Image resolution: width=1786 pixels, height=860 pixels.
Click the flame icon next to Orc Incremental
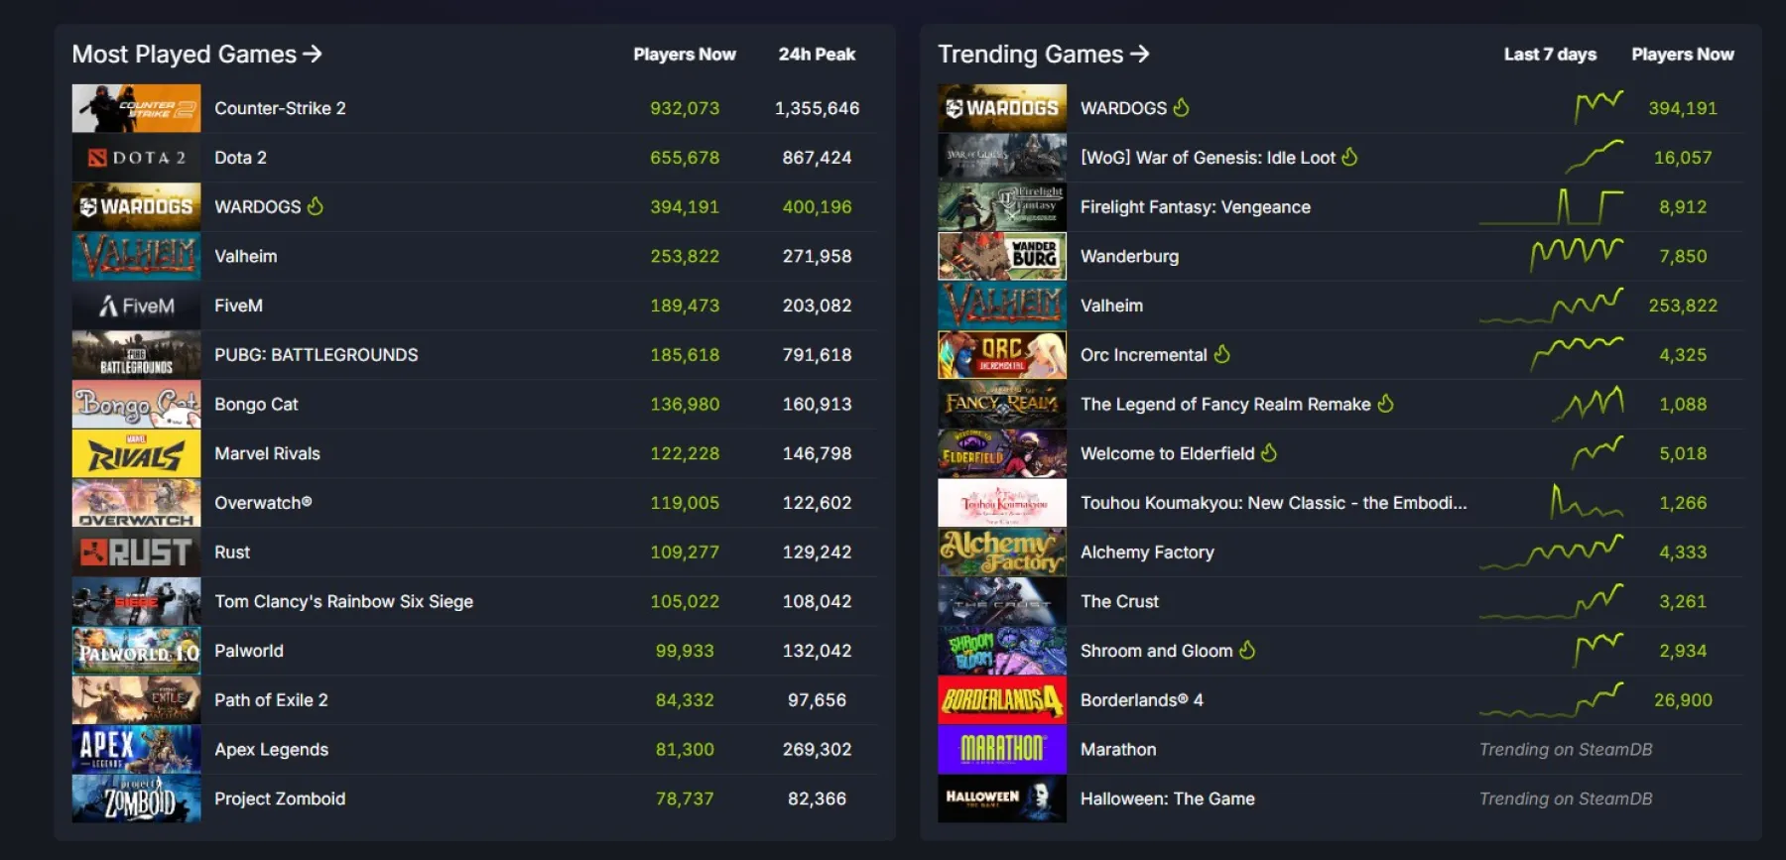(1222, 354)
